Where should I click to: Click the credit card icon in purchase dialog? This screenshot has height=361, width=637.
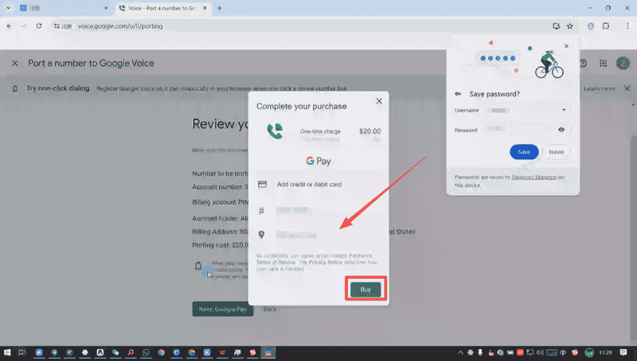click(x=263, y=184)
